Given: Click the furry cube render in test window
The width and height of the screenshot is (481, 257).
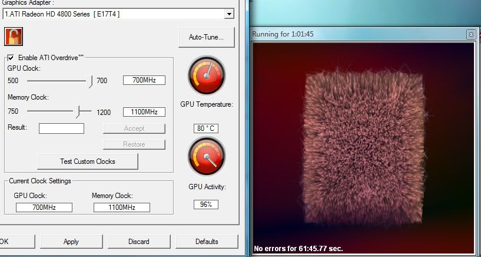Looking at the screenshot, I should [364, 149].
